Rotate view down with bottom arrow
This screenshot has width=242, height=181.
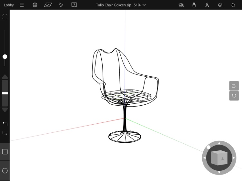click(x=219, y=172)
